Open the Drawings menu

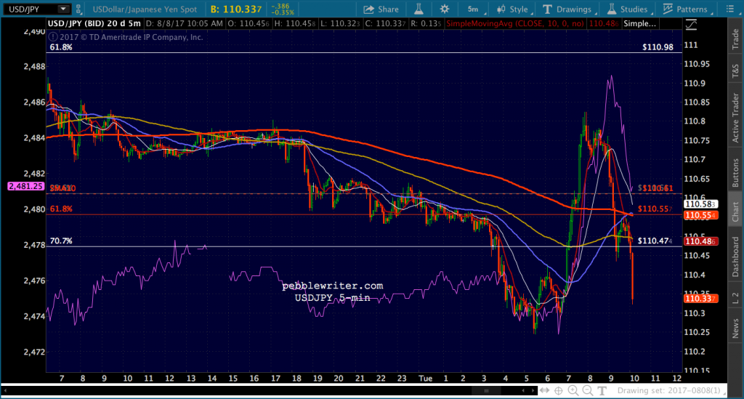tap(570, 9)
